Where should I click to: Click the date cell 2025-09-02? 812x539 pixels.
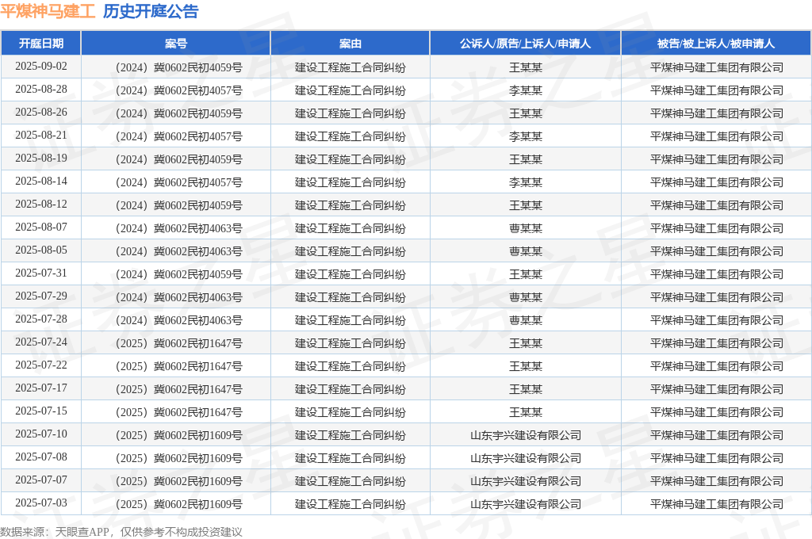(41, 67)
